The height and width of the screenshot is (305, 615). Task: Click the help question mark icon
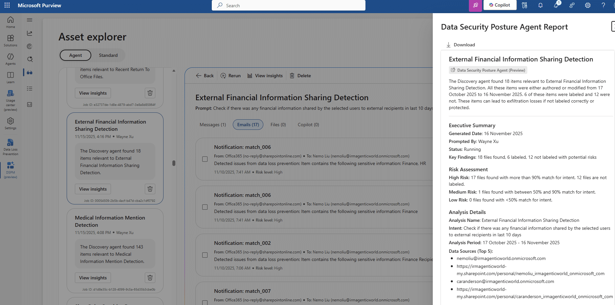coord(603,5)
